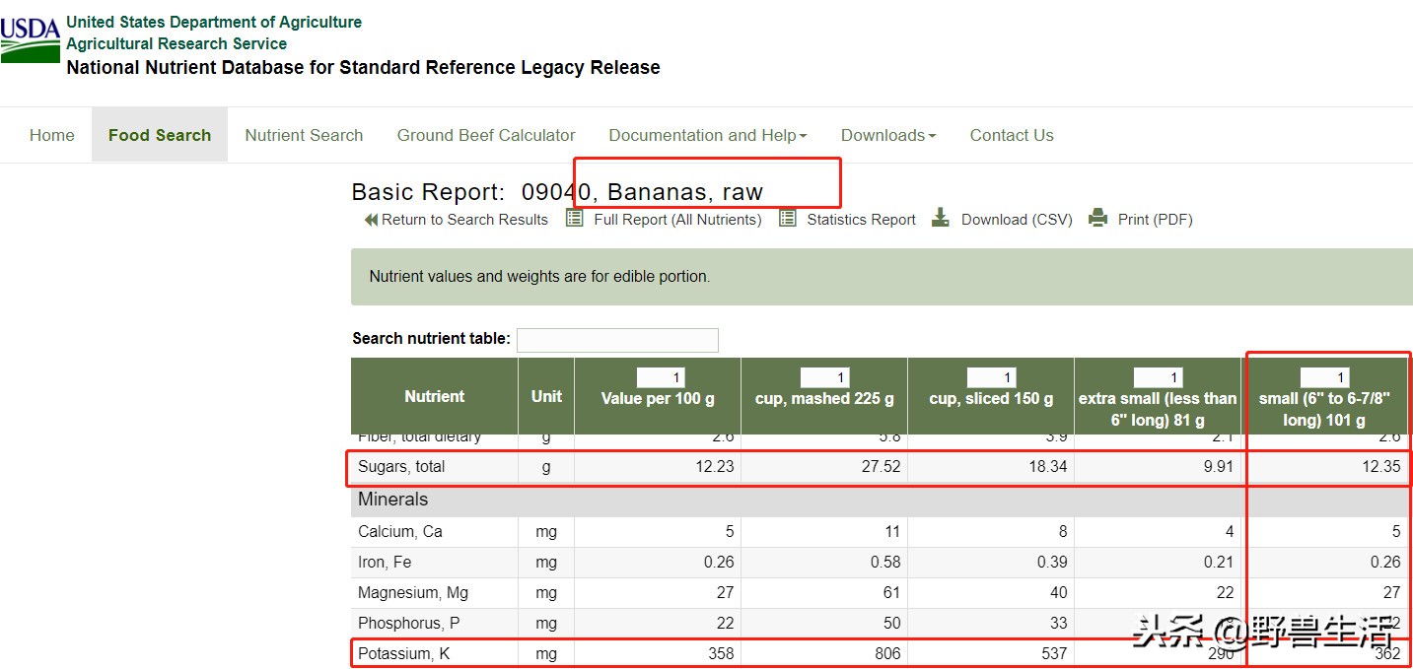Go to the Home tab
The height and width of the screenshot is (669, 1413).
click(51, 136)
